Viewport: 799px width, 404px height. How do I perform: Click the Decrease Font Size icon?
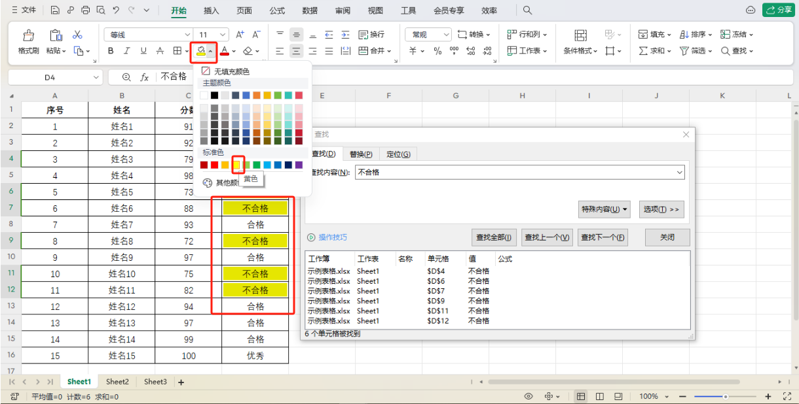click(256, 35)
